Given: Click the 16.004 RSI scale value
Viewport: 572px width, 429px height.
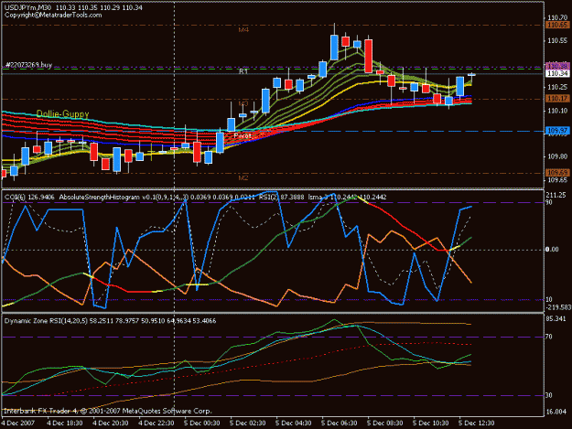Looking at the screenshot, I should [556, 412].
